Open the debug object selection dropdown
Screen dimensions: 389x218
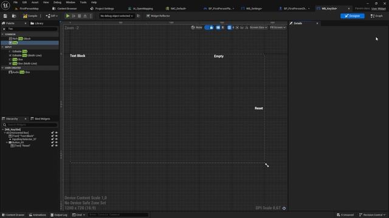pos(116,16)
